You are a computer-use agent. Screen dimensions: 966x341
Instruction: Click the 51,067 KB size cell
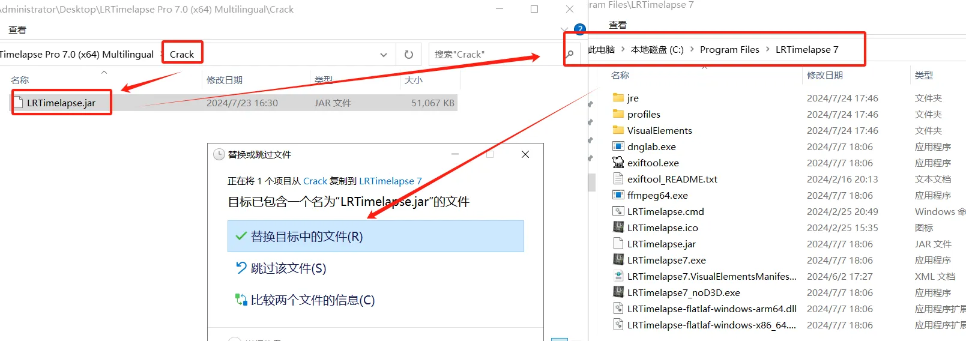pyautogui.click(x=433, y=103)
